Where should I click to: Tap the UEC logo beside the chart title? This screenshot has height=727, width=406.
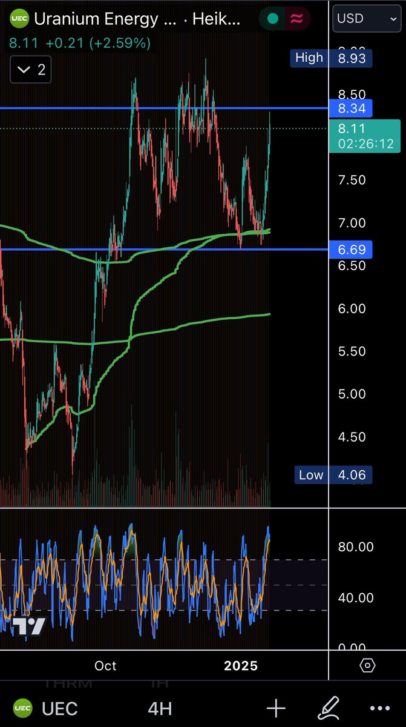pyautogui.click(x=19, y=19)
